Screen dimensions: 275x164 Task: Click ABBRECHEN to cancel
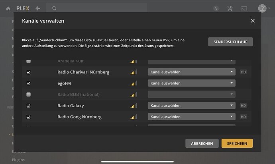click(x=202, y=143)
